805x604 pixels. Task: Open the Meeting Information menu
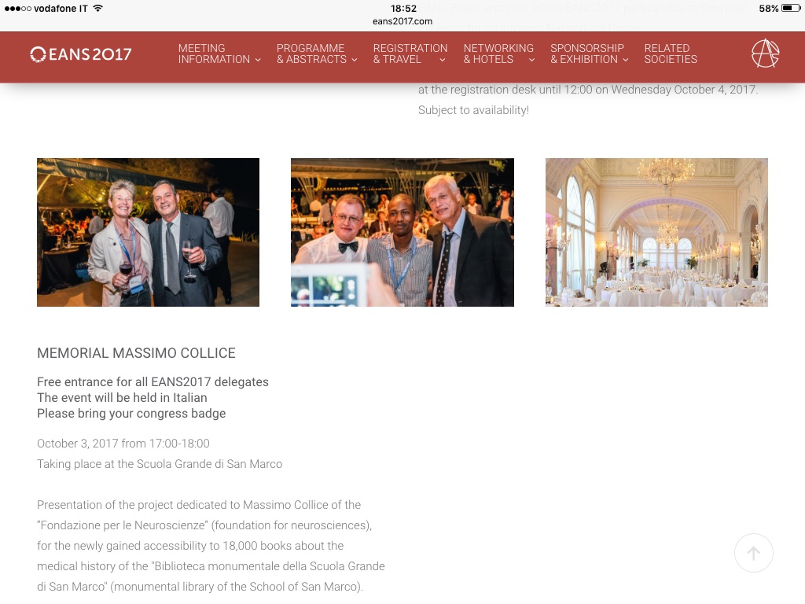[214, 53]
